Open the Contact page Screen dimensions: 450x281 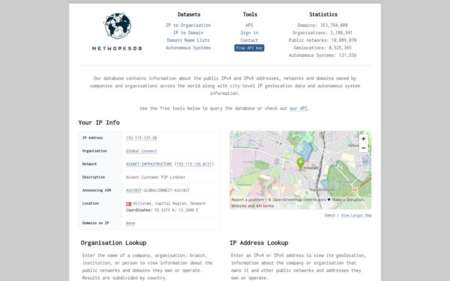point(249,40)
